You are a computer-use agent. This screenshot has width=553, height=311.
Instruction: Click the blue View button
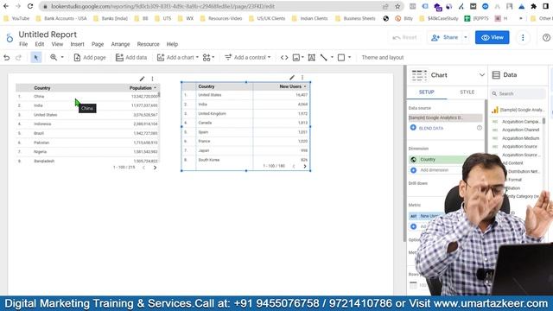tap(492, 37)
